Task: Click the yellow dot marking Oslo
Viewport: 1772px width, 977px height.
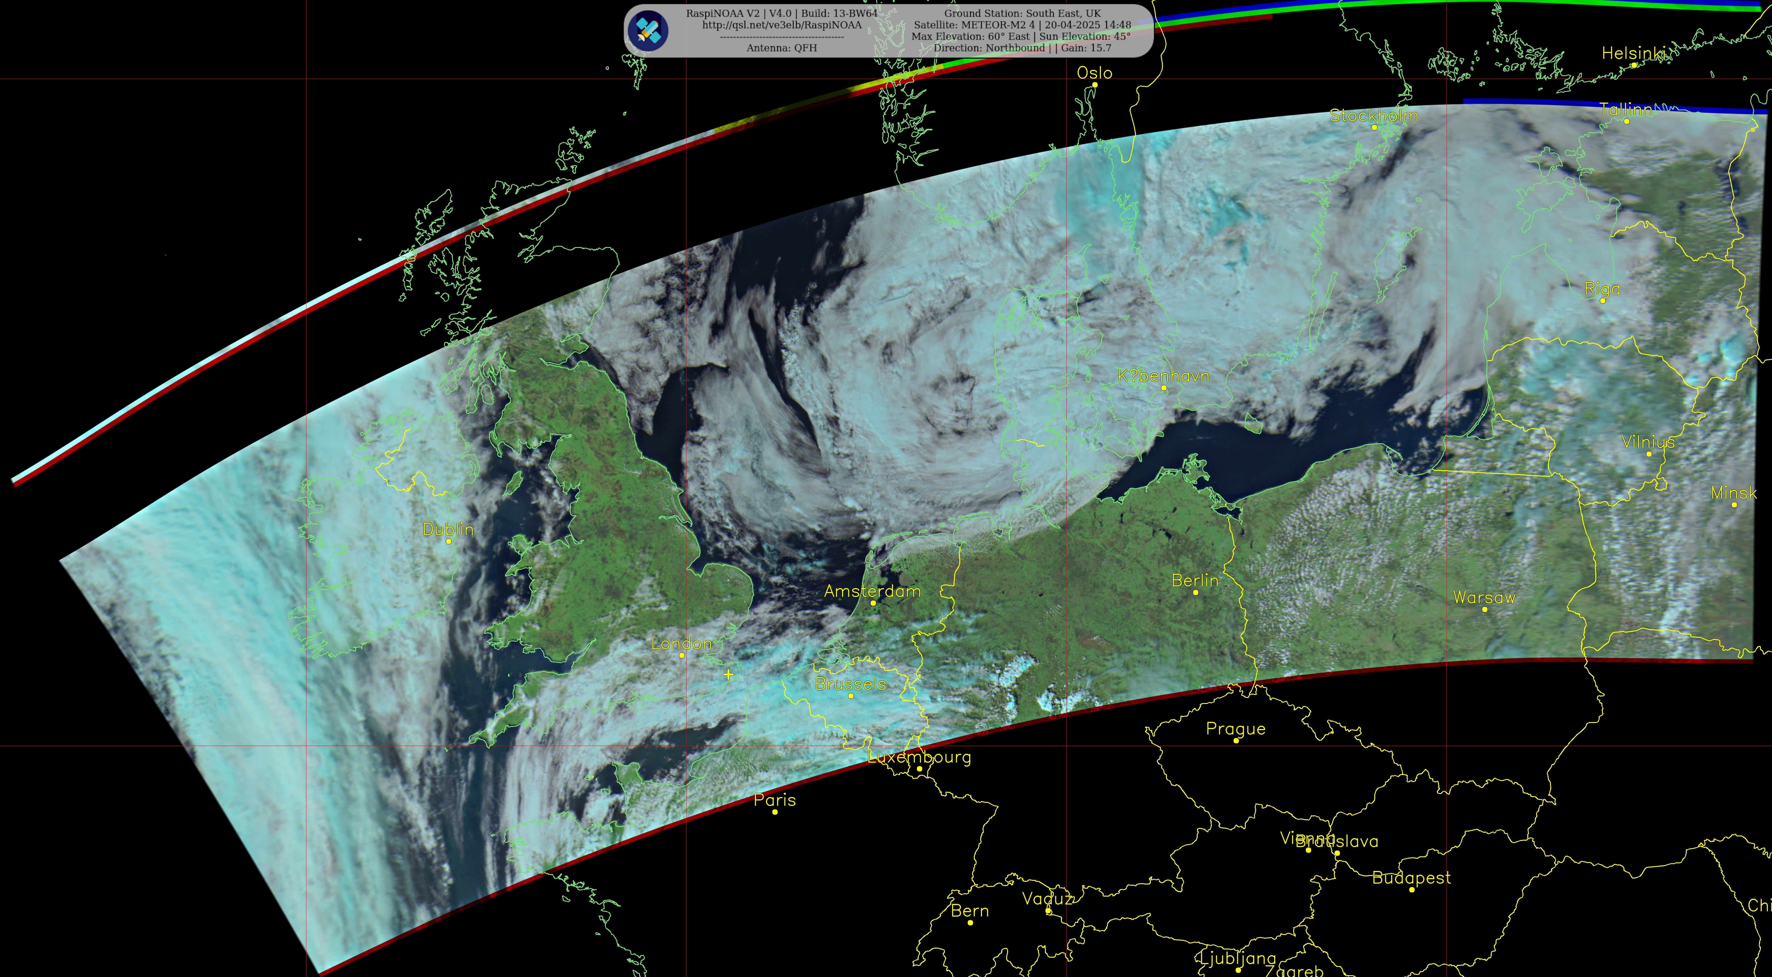Action: click(x=1095, y=85)
